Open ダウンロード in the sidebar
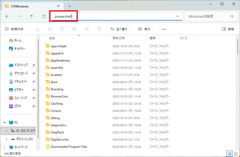The image size is (240, 157). [21, 73]
